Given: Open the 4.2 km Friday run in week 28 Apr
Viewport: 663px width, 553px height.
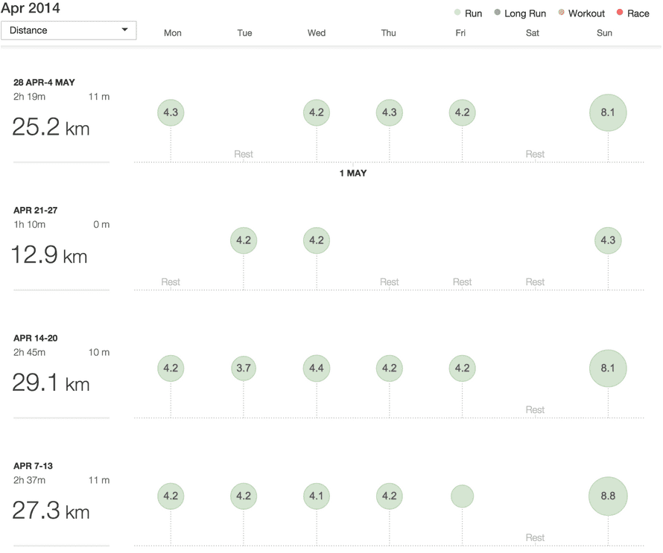Looking at the screenshot, I should [462, 112].
